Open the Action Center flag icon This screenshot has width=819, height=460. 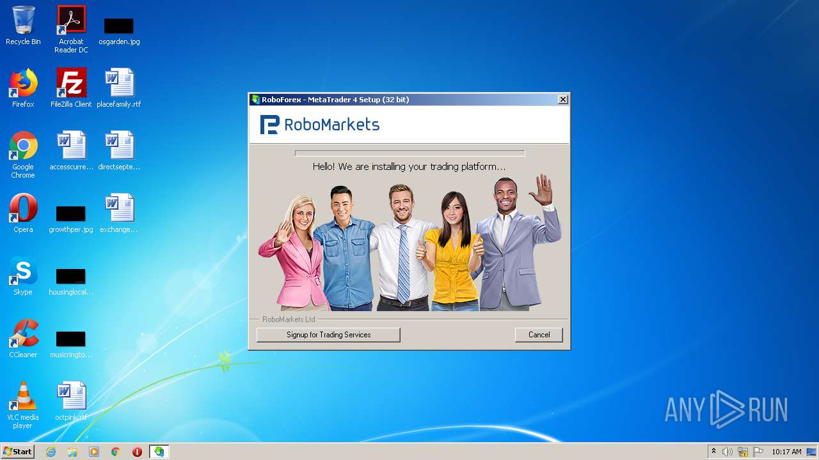coord(758,452)
